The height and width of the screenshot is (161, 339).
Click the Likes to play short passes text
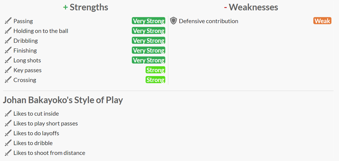tap(46, 123)
